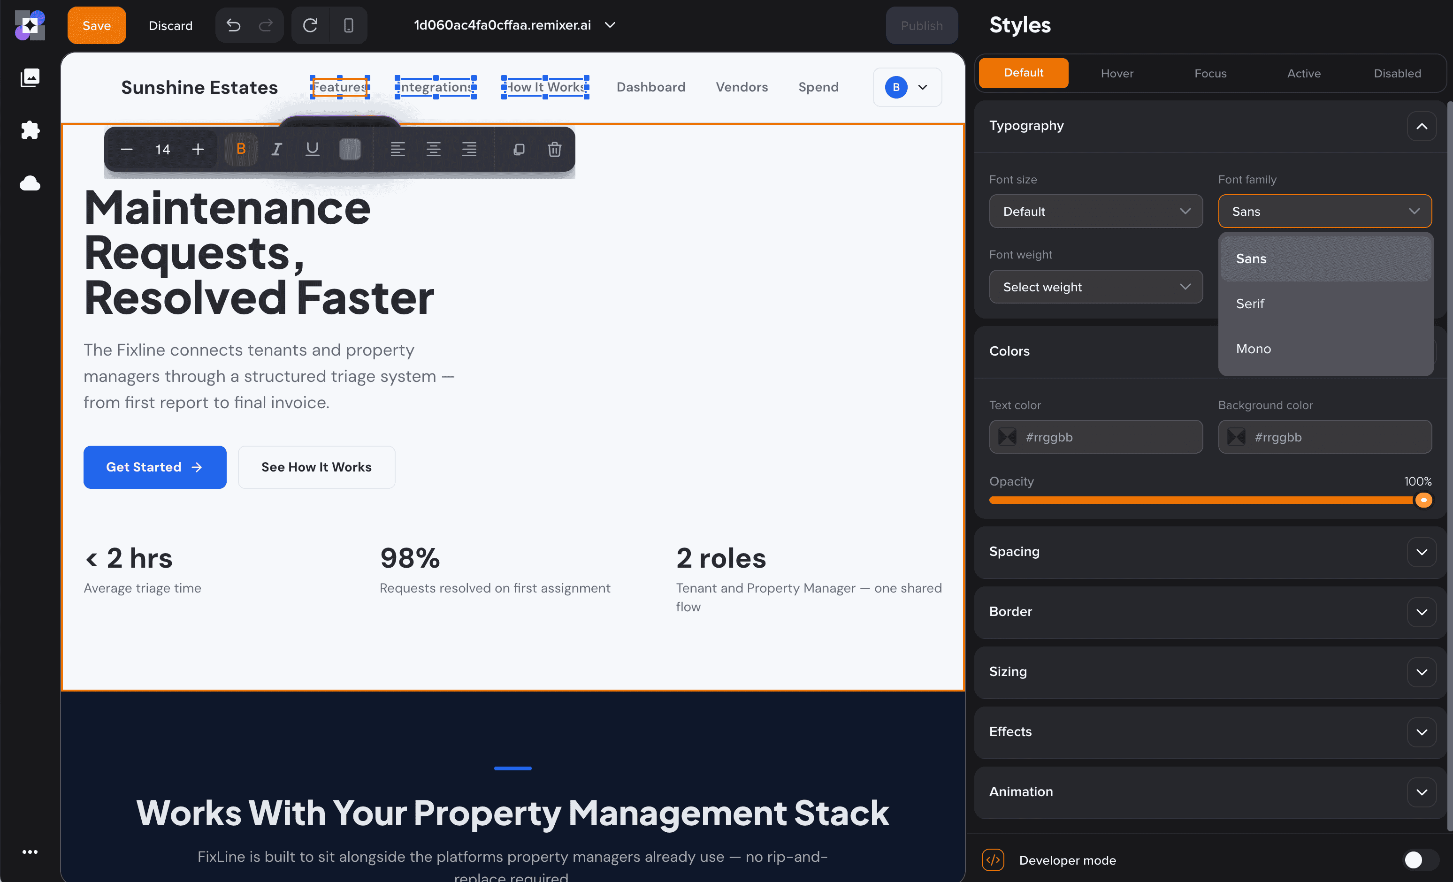Click the Remixer logo icon
Viewport: 1453px width, 882px height.
pos(30,25)
